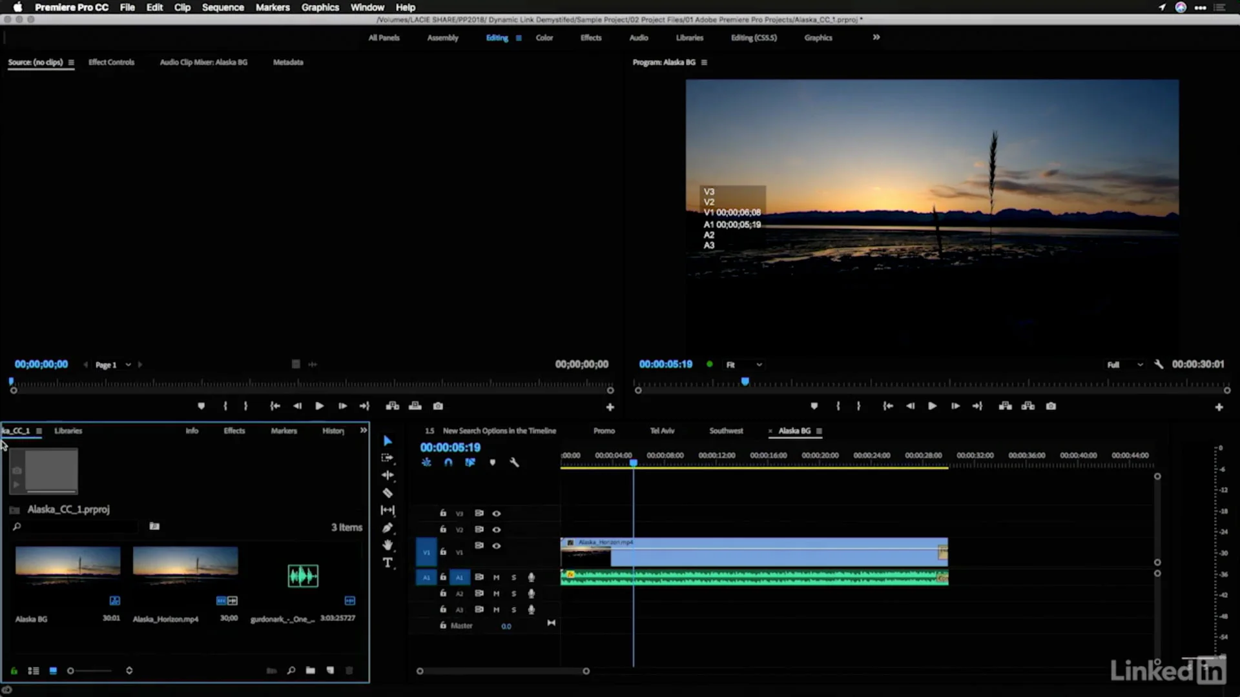Play clip in Source monitor
This screenshot has width=1240, height=697.
pyautogui.click(x=319, y=406)
